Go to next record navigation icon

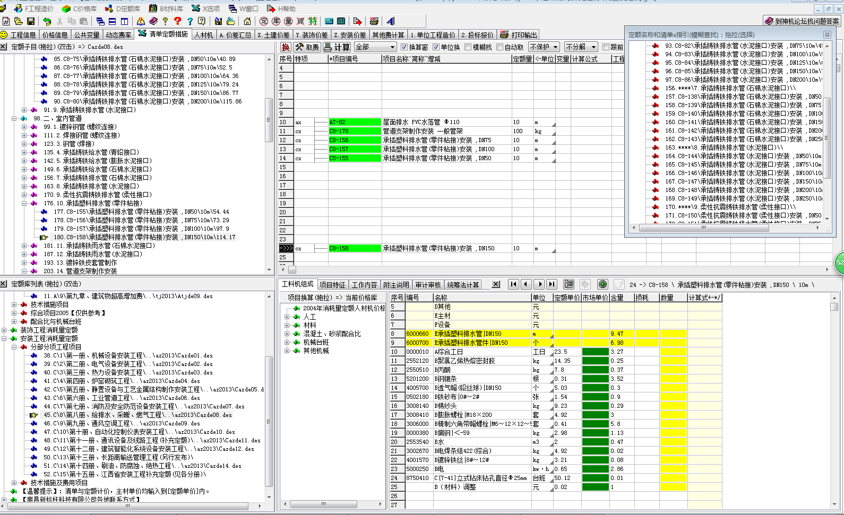point(539,284)
